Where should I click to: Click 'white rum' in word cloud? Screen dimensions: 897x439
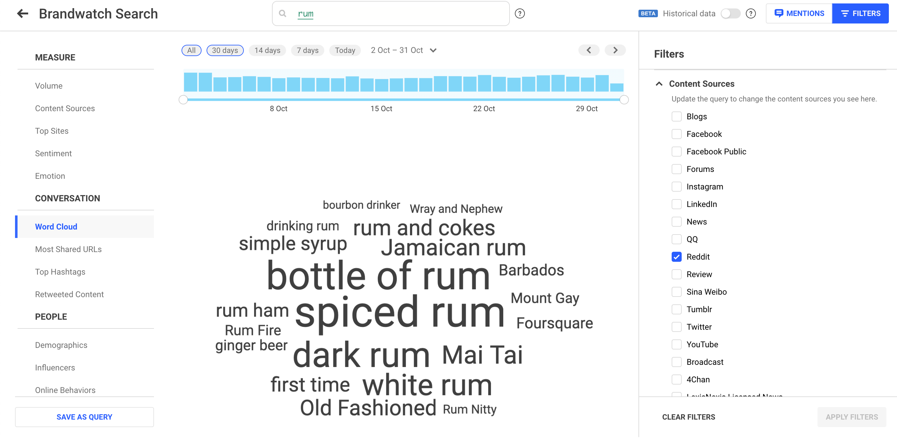pyautogui.click(x=427, y=385)
